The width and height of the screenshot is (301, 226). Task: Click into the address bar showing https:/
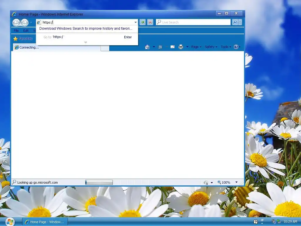[x=87, y=22]
